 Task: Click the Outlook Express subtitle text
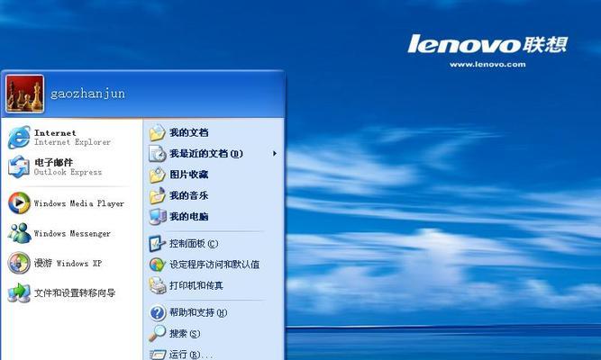68,172
